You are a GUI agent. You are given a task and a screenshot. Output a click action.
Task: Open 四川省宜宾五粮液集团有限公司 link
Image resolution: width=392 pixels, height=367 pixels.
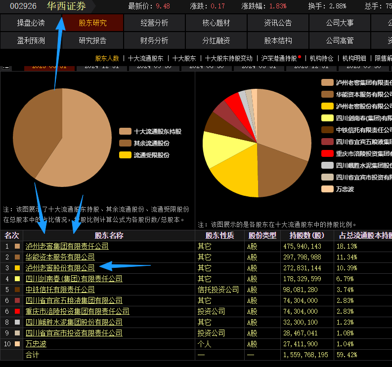pyautogui.click(x=74, y=300)
